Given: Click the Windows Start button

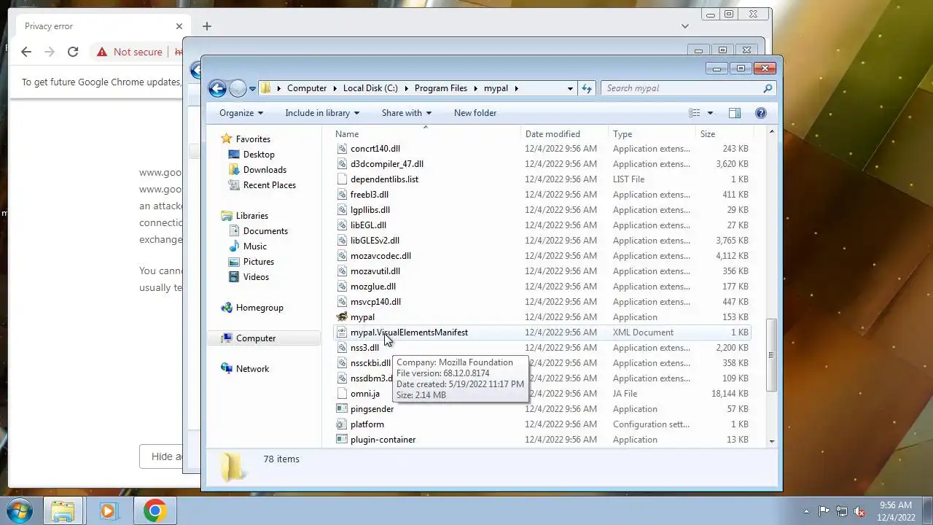Looking at the screenshot, I should tap(20, 510).
